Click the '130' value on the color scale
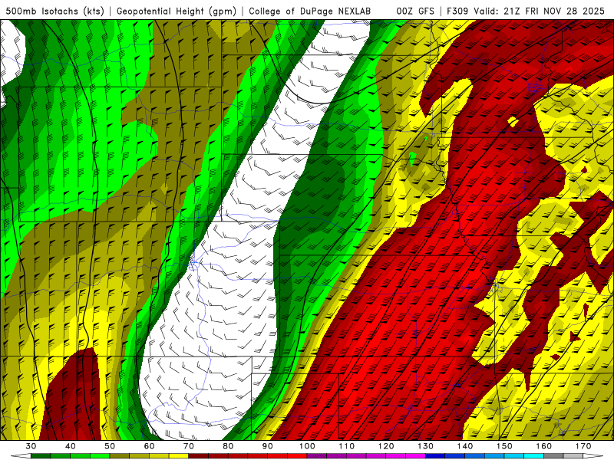This screenshot has width=614, height=460. (x=426, y=446)
